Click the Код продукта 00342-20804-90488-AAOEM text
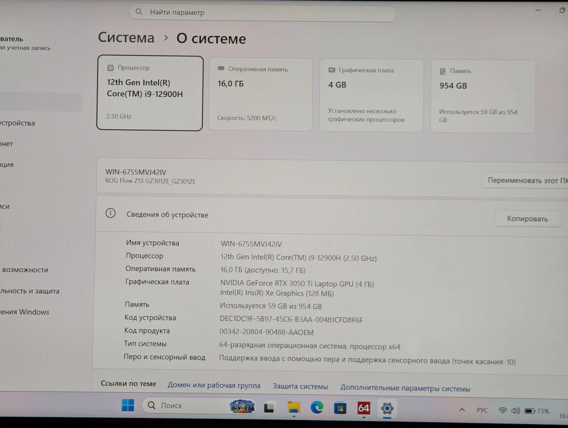The width and height of the screenshot is (568, 428). (x=266, y=332)
